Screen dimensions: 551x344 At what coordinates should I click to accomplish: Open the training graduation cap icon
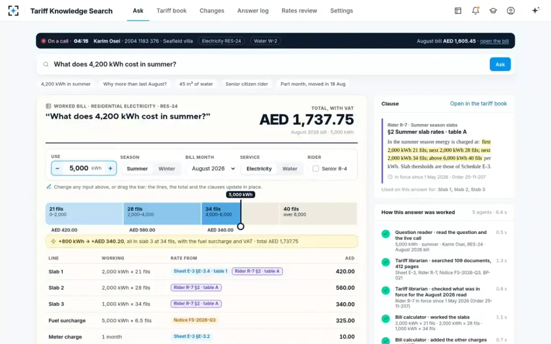point(493,11)
